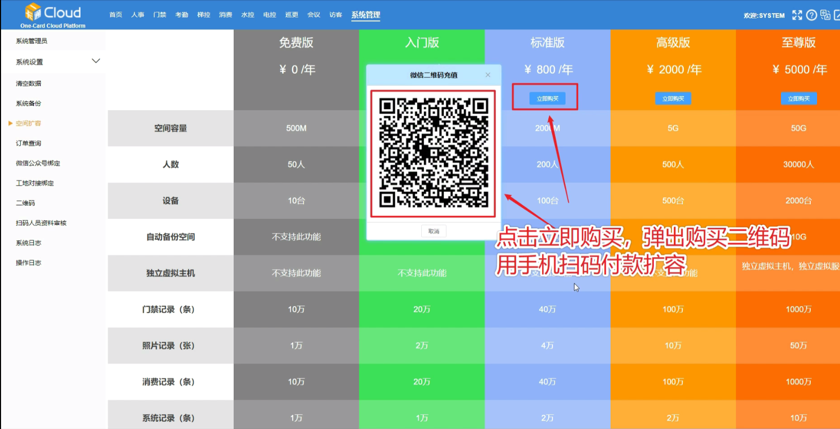Switch language with the translate icon

(x=825, y=15)
